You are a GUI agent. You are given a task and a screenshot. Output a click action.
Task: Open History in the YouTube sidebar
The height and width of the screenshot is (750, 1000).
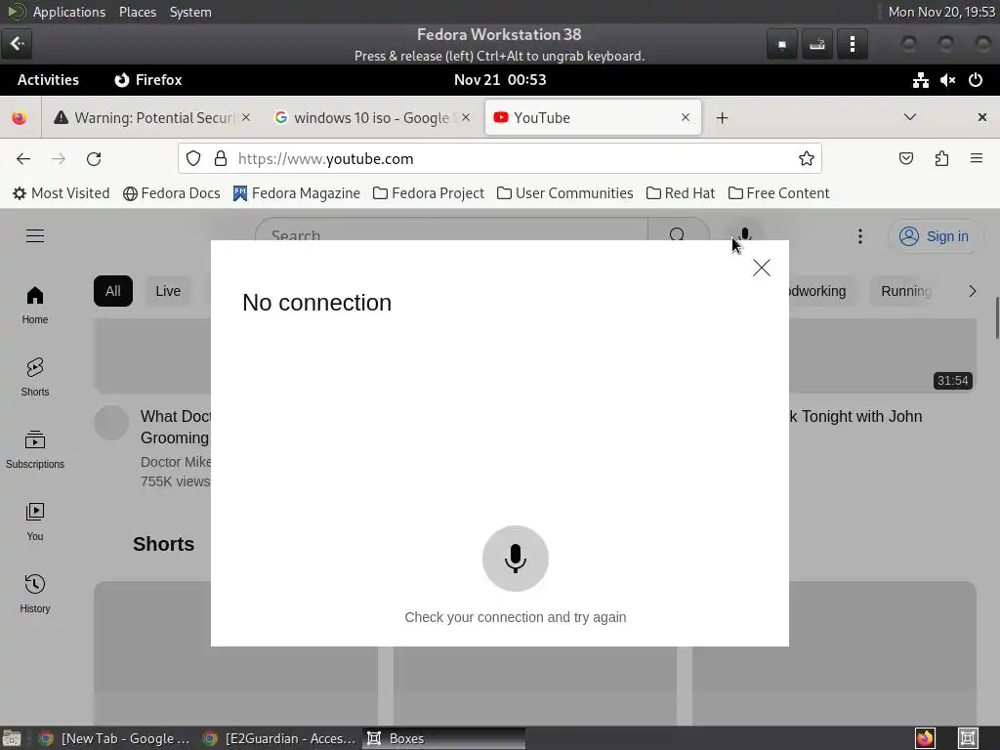pos(35,594)
